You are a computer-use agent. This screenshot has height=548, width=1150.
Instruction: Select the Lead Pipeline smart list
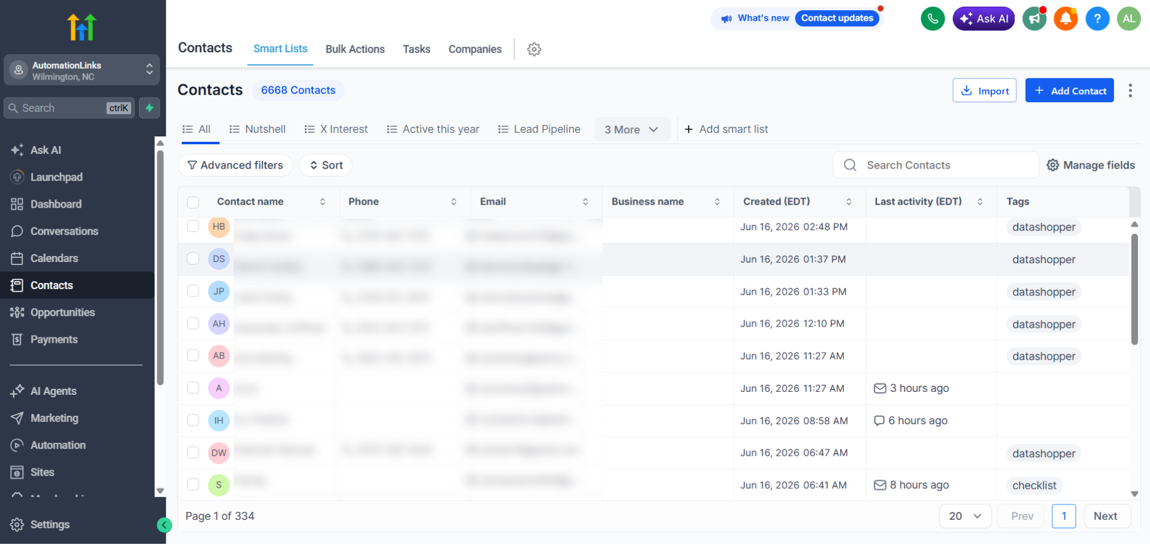[539, 129]
